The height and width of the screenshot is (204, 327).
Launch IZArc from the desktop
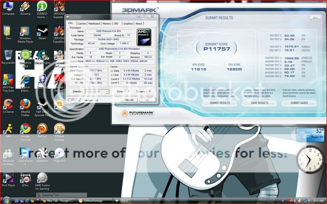[25, 180]
